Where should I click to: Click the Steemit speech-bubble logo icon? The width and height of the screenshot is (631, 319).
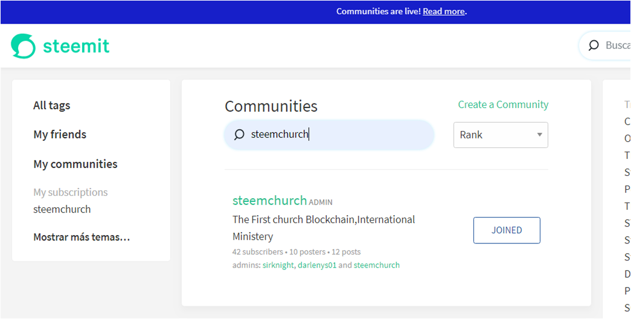click(24, 46)
